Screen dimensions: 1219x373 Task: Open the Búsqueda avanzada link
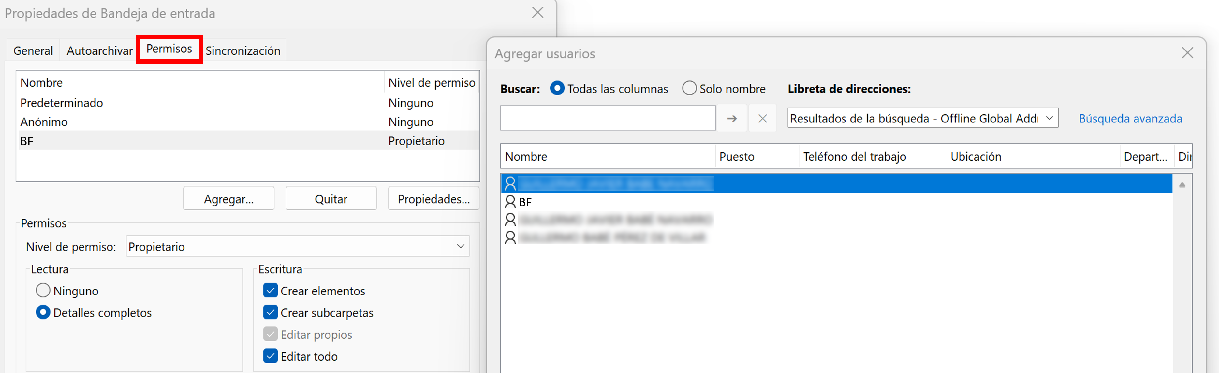(1130, 118)
